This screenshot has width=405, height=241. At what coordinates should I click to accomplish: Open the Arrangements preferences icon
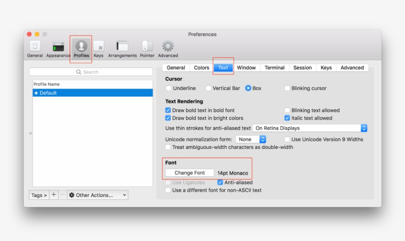click(122, 46)
